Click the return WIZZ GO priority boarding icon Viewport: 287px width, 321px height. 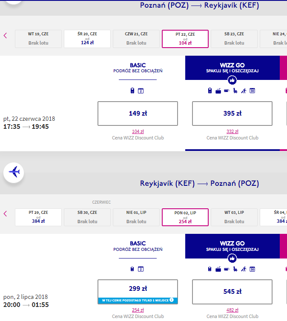[244, 269]
